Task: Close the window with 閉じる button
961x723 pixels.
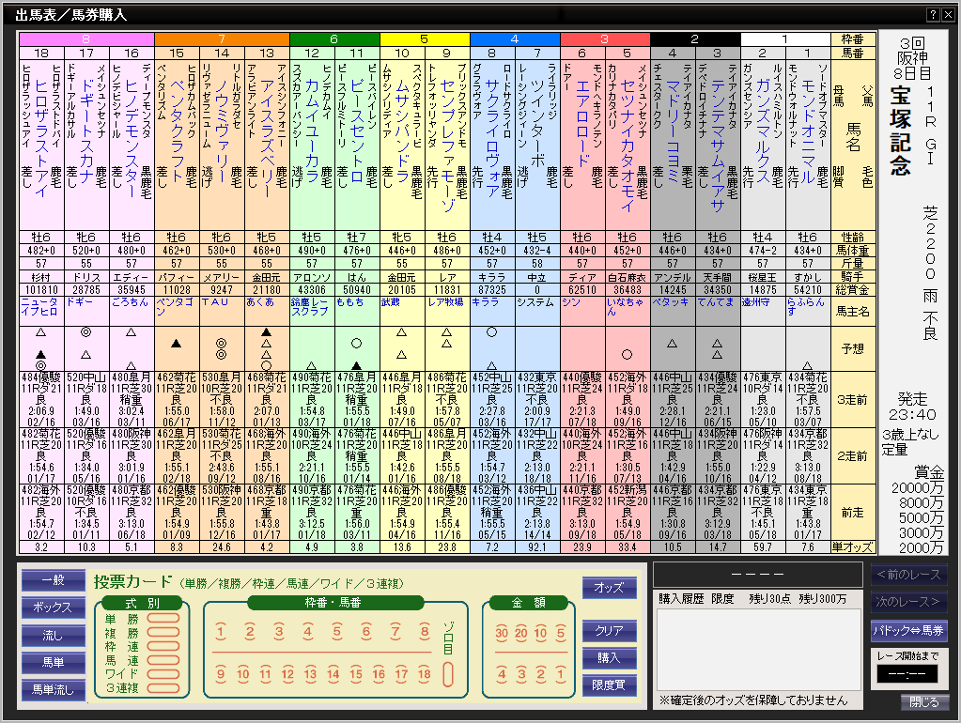Action: (x=924, y=702)
